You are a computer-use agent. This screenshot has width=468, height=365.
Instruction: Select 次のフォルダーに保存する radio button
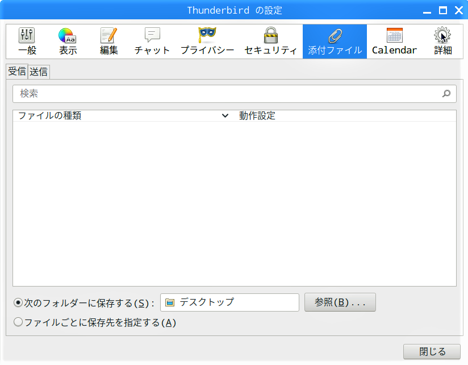click(18, 303)
